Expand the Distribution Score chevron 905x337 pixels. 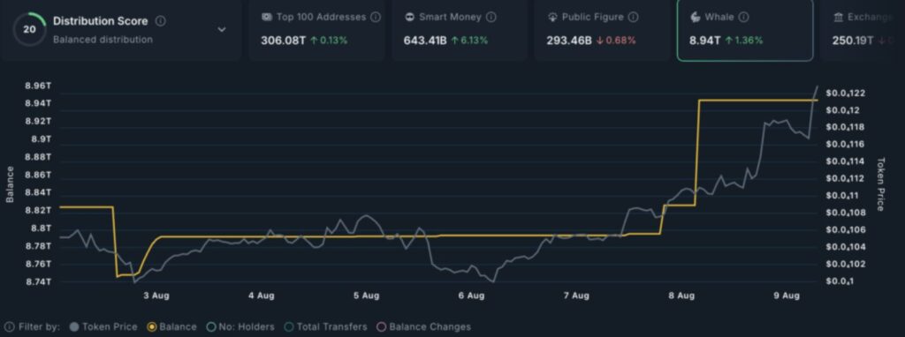pos(222,29)
